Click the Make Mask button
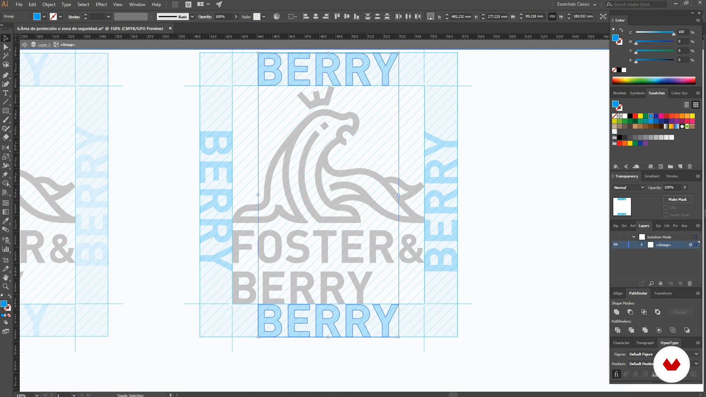The image size is (706, 397). coord(677,199)
